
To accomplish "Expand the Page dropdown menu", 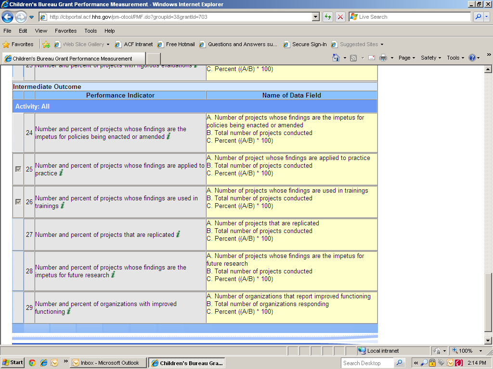I will point(407,58).
